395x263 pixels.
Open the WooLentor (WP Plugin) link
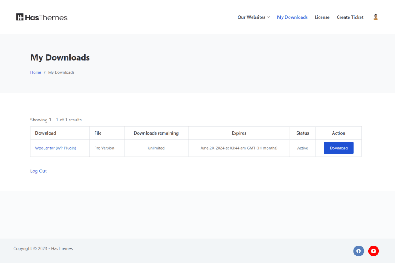(x=56, y=148)
